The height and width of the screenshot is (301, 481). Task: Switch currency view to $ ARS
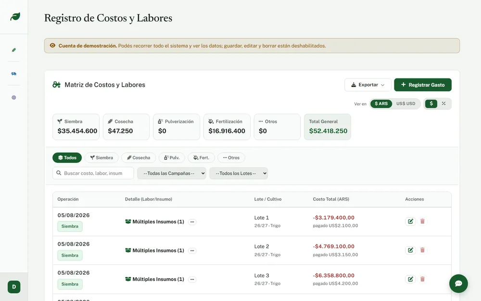tap(381, 104)
